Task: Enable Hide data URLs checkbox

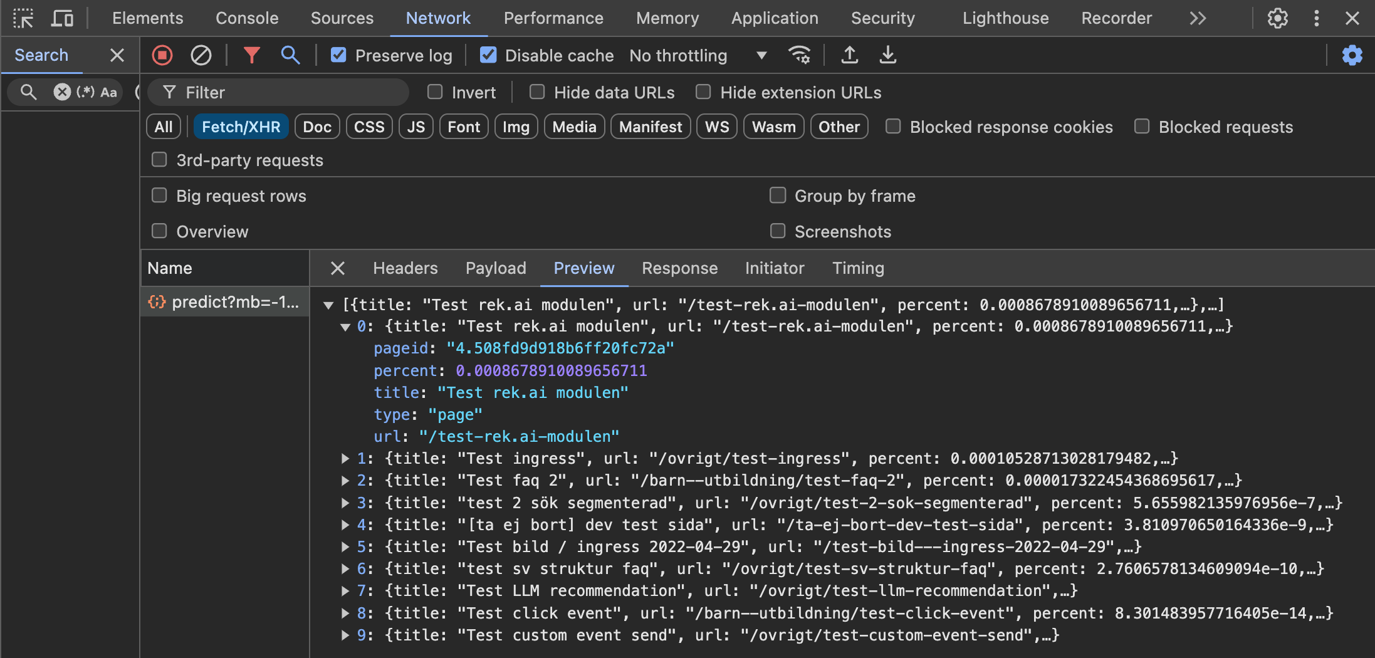Action: 537,92
